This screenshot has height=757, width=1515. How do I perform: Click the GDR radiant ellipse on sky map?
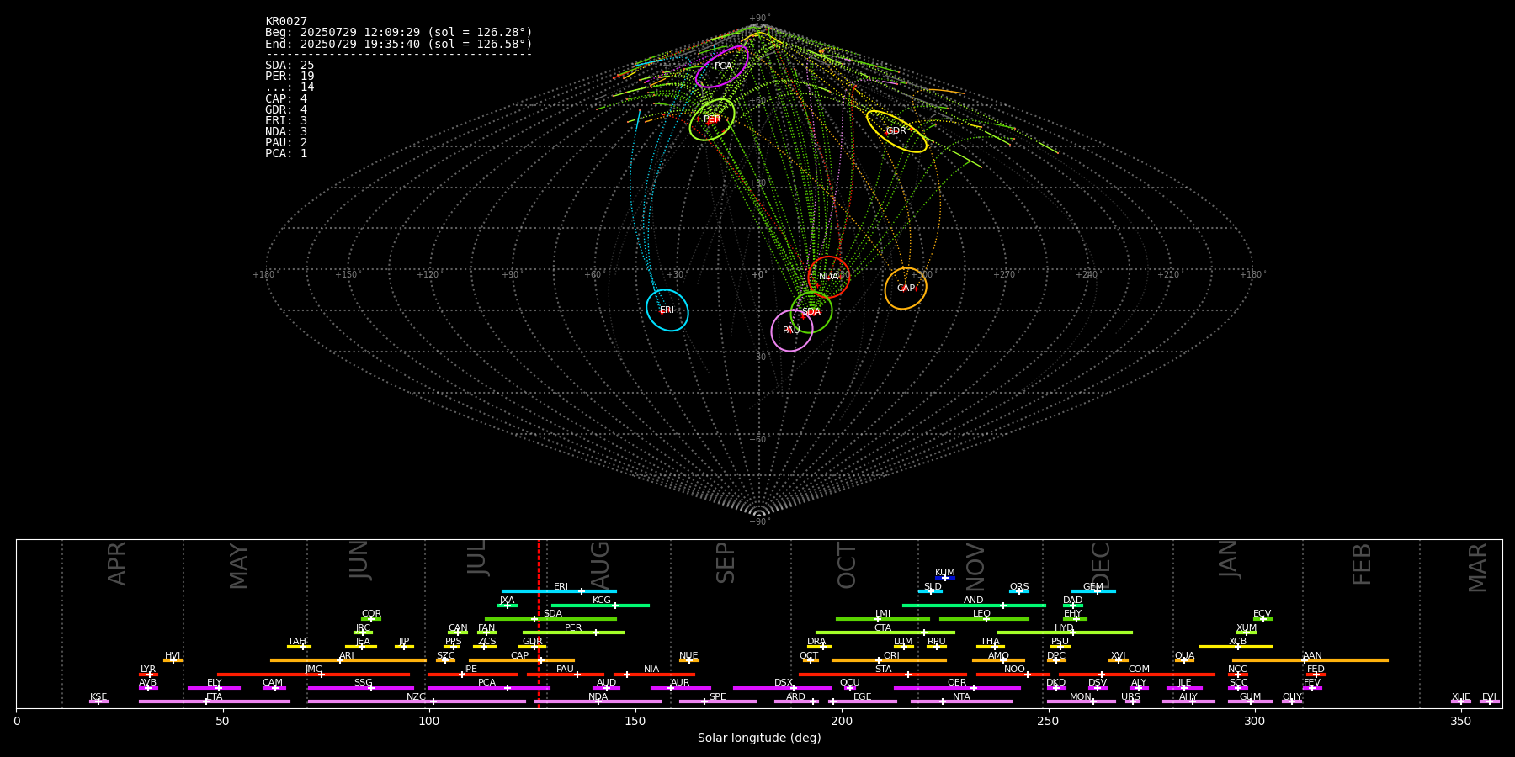[896, 131]
